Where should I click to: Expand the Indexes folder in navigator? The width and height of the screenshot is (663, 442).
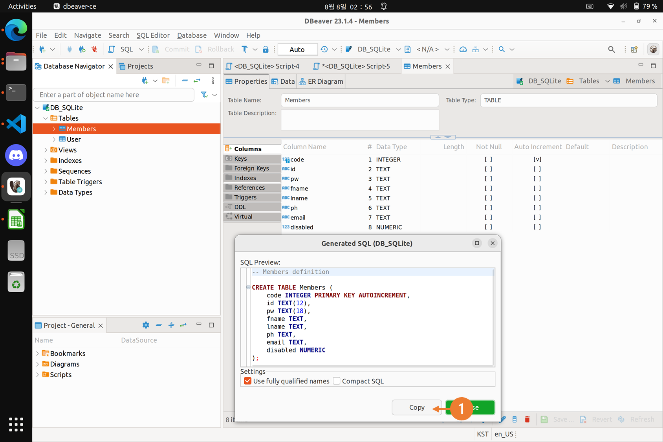pyautogui.click(x=46, y=161)
